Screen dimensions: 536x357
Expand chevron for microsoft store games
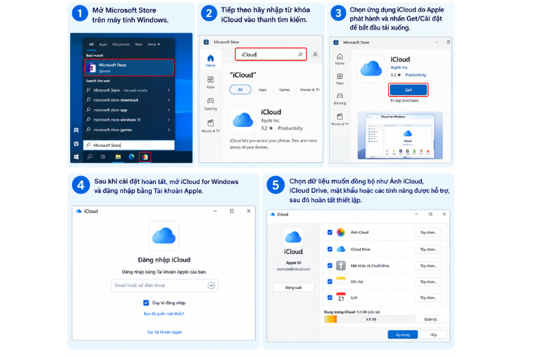click(x=169, y=130)
